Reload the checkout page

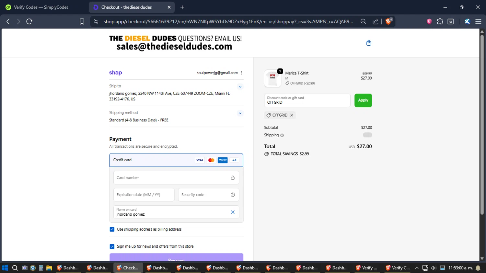[x=29, y=21]
